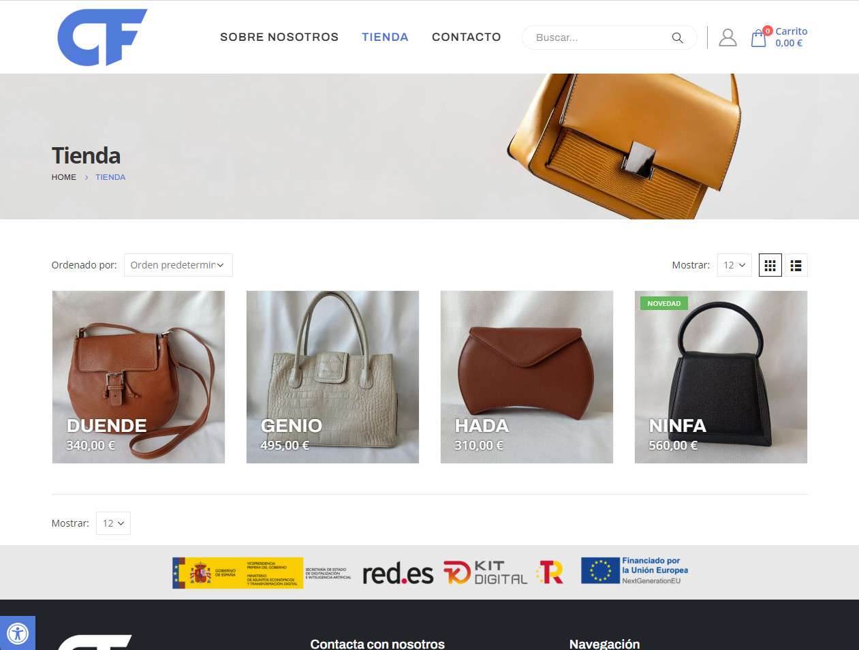Expand the bottom 'Mostrar' count dropdown
The width and height of the screenshot is (859, 650).
tap(113, 523)
